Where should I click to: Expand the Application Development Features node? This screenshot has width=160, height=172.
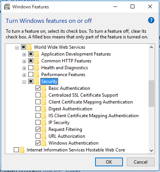(x=24, y=55)
